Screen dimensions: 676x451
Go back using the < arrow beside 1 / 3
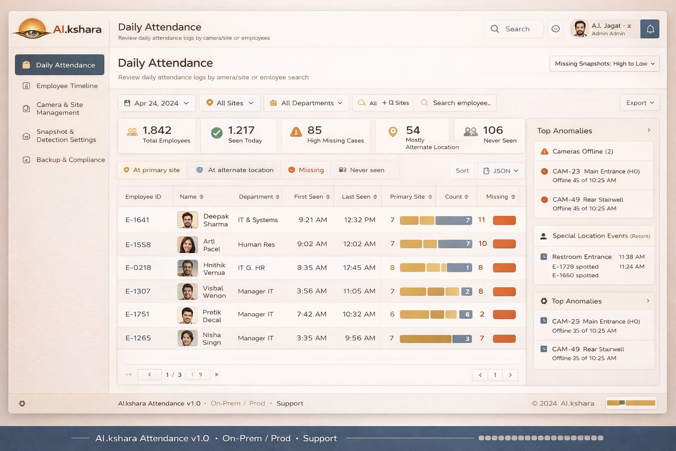(x=150, y=375)
